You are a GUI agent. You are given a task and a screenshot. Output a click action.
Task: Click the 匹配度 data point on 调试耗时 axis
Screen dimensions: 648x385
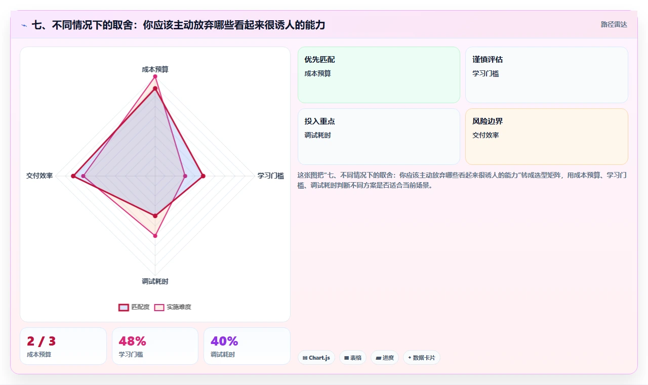155,216
